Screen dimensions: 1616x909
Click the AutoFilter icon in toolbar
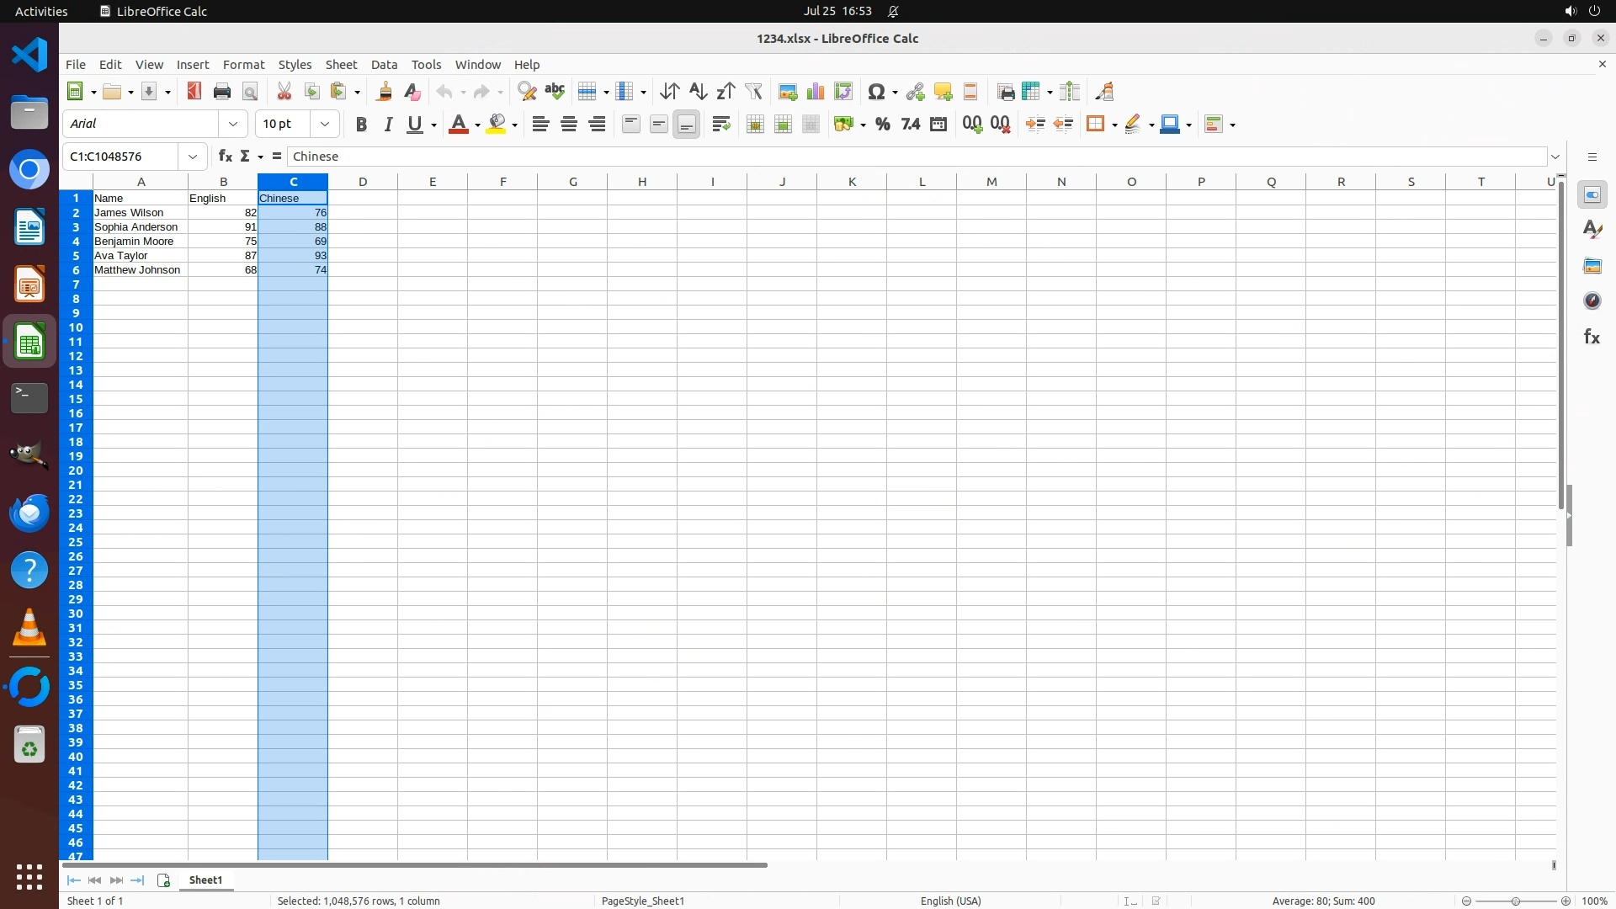tap(754, 92)
